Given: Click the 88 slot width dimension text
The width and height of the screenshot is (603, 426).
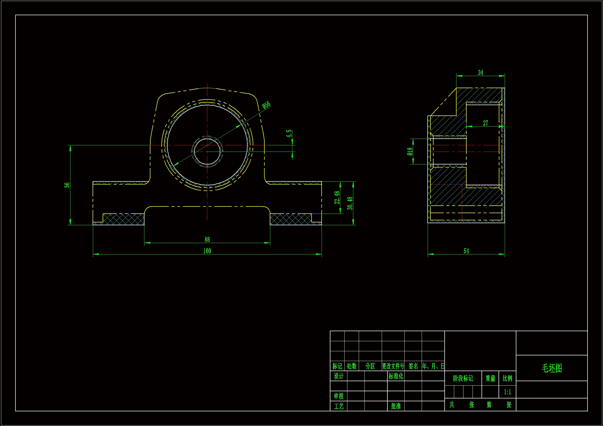Looking at the screenshot, I should coord(207,239).
